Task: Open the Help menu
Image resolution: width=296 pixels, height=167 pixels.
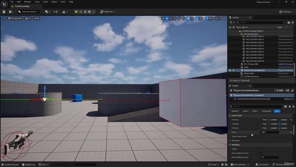Action: click(x=71, y=2)
